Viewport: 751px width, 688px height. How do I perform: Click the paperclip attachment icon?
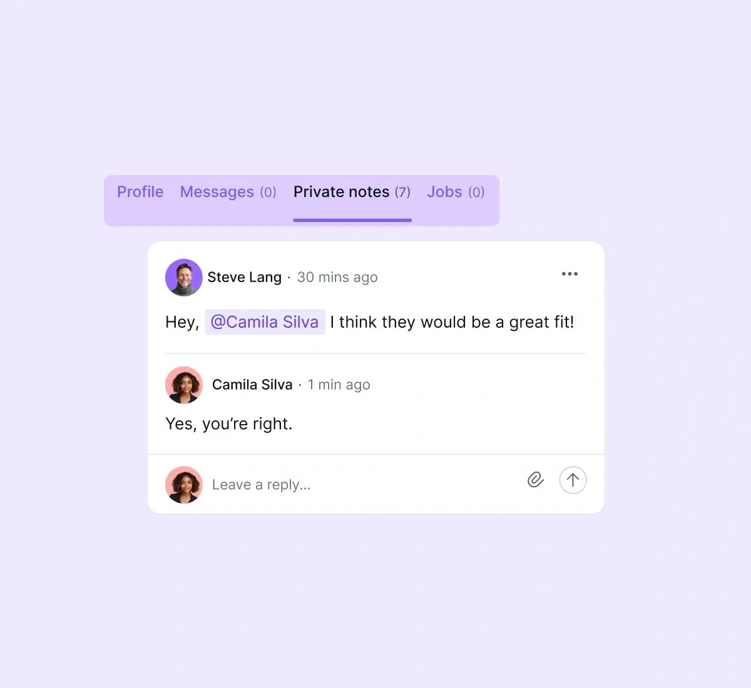pos(535,480)
